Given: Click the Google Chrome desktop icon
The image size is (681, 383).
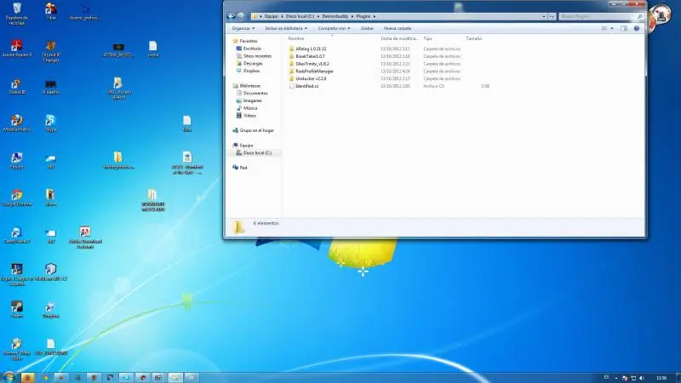Looking at the screenshot, I should coord(16,196).
